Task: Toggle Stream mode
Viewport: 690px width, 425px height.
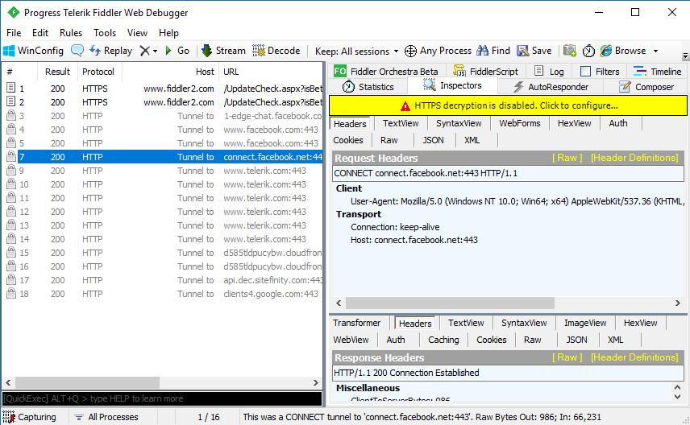Action: pos(223,51)
